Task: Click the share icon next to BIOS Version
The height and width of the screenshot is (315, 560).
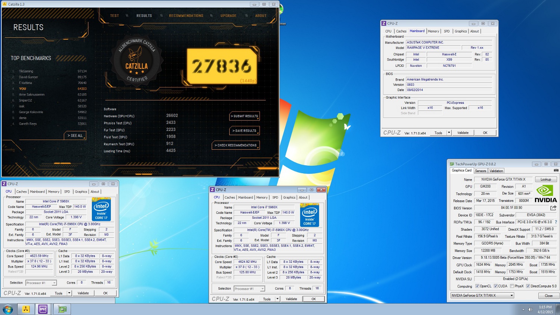Action: (553, 208)
